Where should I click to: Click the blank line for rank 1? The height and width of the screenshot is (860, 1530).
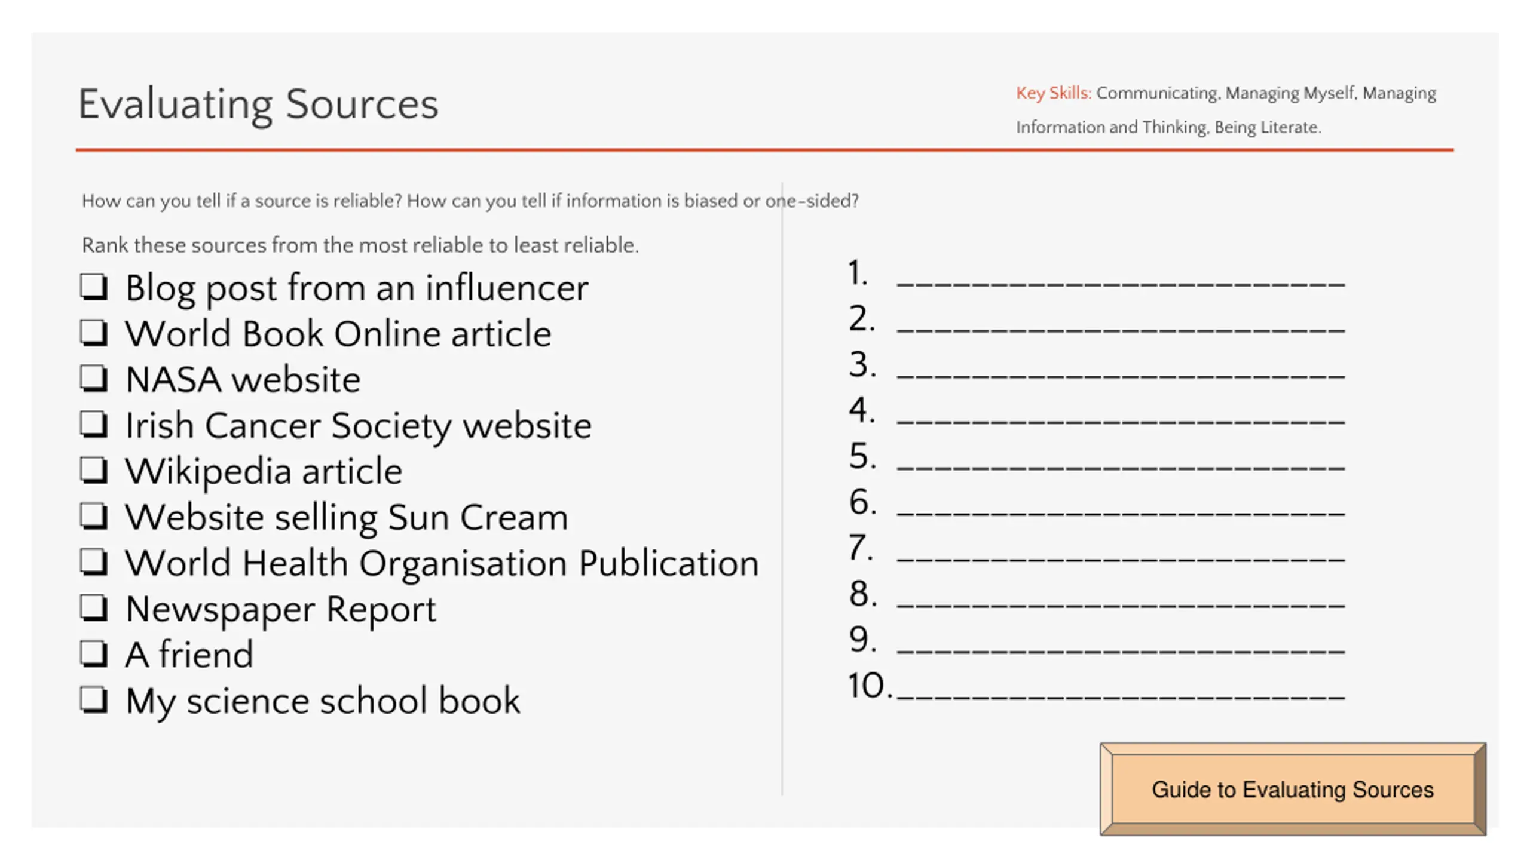(x=1121, y=284)
